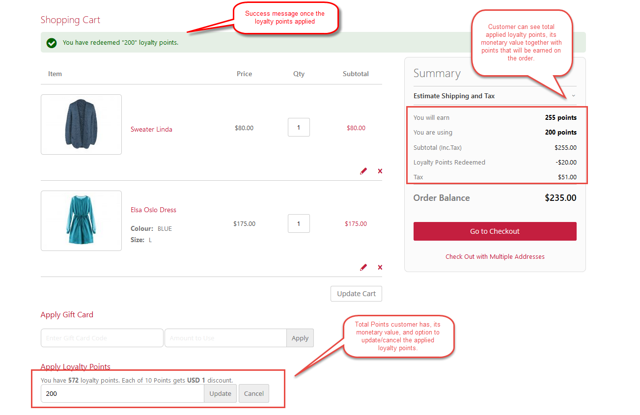Click the gift card Apply button
This screenshot has height=415, width=640.
300,338
